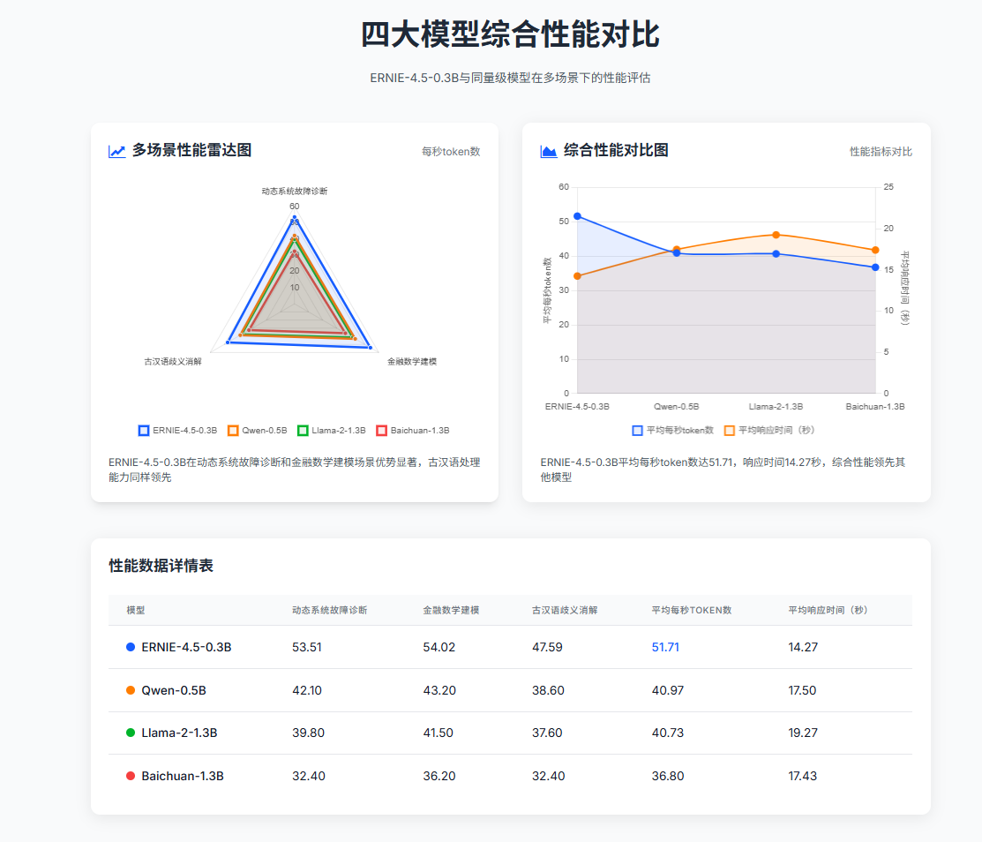This screenshot has height=842, width=982.
Task: Select Qwen-0.5B row name in table
Action: coord(174,690)
